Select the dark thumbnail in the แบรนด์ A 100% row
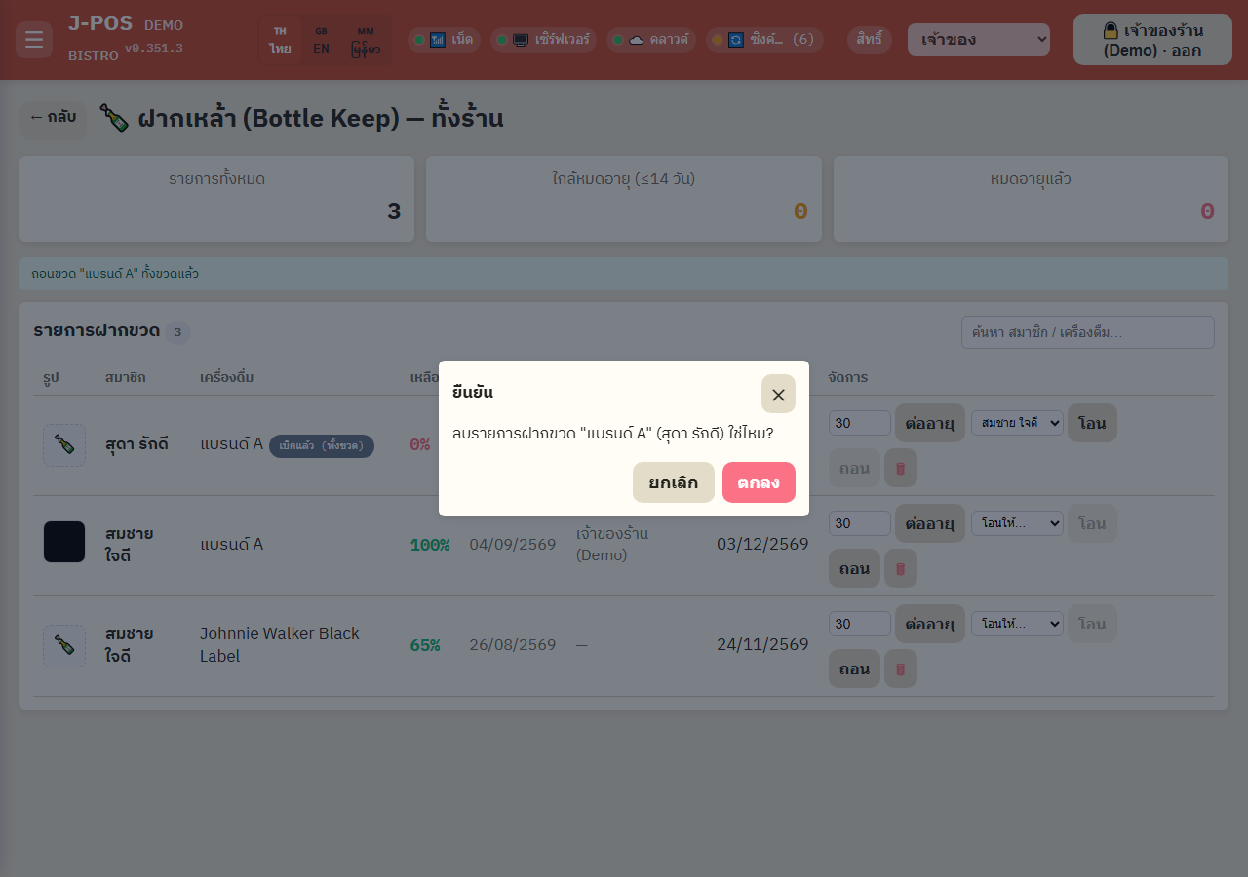Image resolution: width=1248 pixels, height=877 pixels. click(x=64, y=542)
